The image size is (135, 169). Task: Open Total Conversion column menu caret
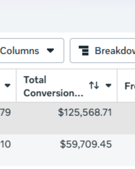click(x=108, y=86)
